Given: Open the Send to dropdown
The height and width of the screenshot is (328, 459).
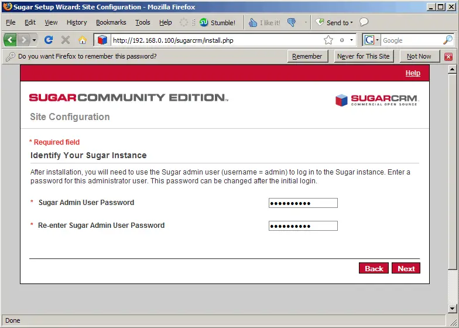Looking at the screenshot, I should tap(334, 22).
